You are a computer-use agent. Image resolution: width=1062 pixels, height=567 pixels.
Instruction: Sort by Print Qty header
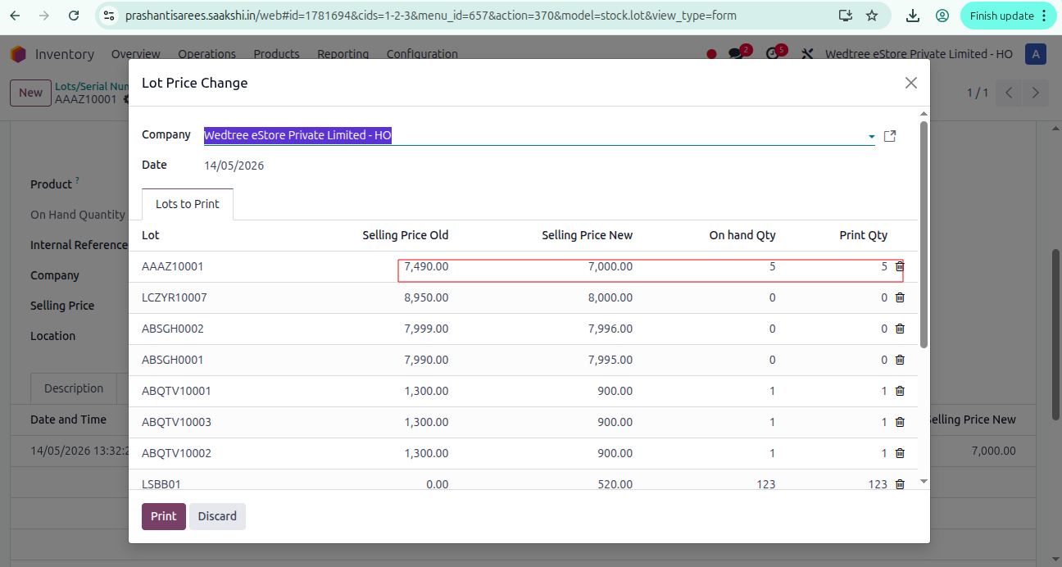[864, 235]
